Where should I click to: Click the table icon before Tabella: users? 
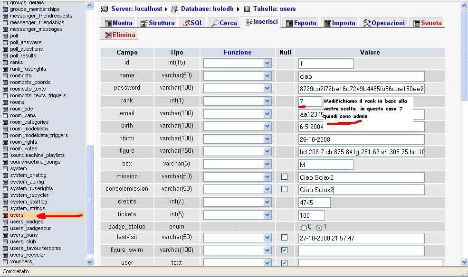pyautogui.click(x=247, y=9)
